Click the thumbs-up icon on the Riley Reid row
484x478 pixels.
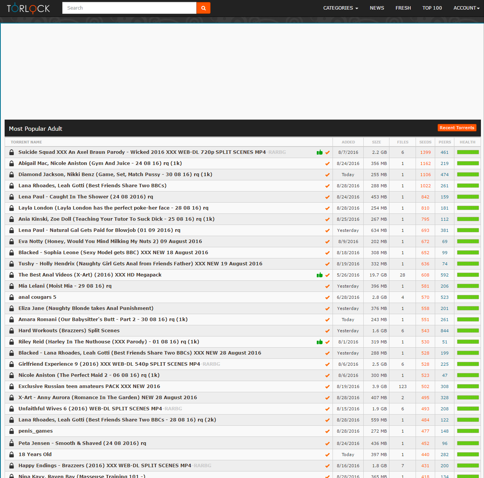(319, 342)
